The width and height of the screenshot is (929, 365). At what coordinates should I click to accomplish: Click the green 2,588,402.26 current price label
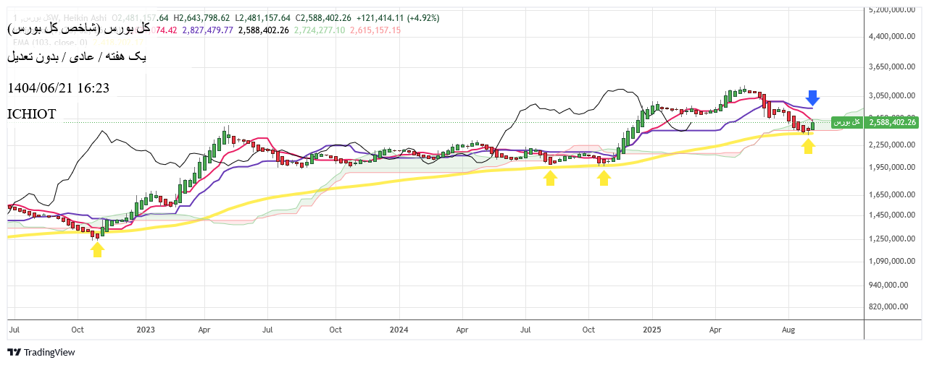click(x=893, y=122)
